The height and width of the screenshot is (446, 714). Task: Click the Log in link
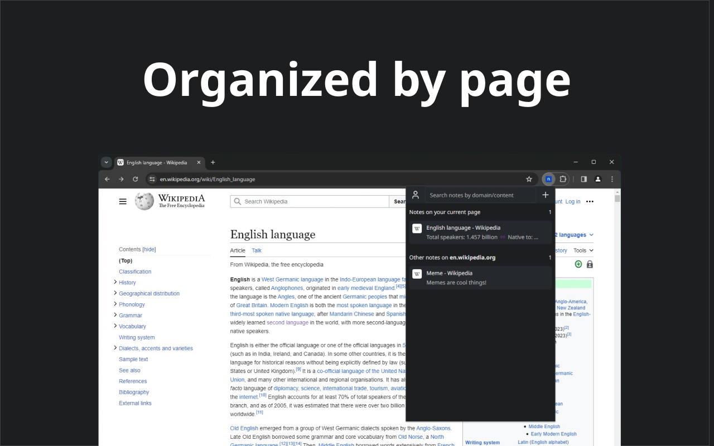573,201
